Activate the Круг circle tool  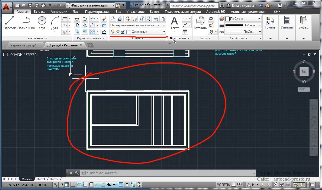pos(42,23)
